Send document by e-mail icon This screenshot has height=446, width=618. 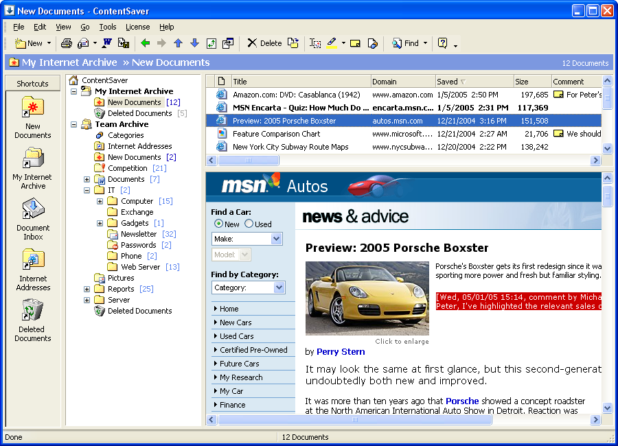(x=83, y=43)
